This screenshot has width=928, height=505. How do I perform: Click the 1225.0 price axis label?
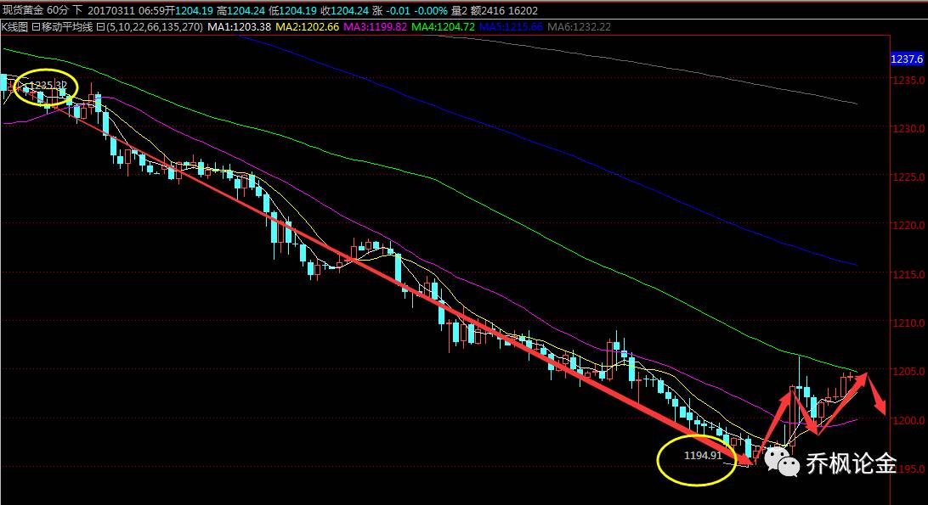(x=910, y=177)
